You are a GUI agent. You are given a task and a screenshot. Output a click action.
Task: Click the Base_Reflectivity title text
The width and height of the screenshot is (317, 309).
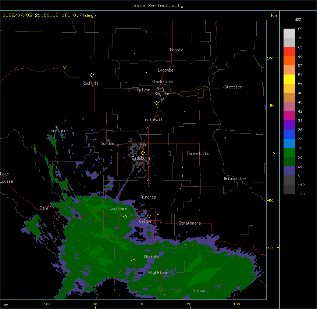[158, 6]
